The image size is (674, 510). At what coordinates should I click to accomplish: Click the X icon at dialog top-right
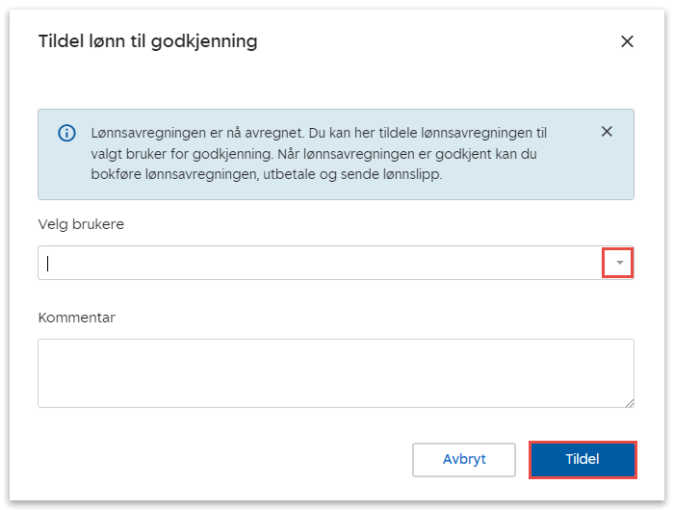click(x=627, y=41)
